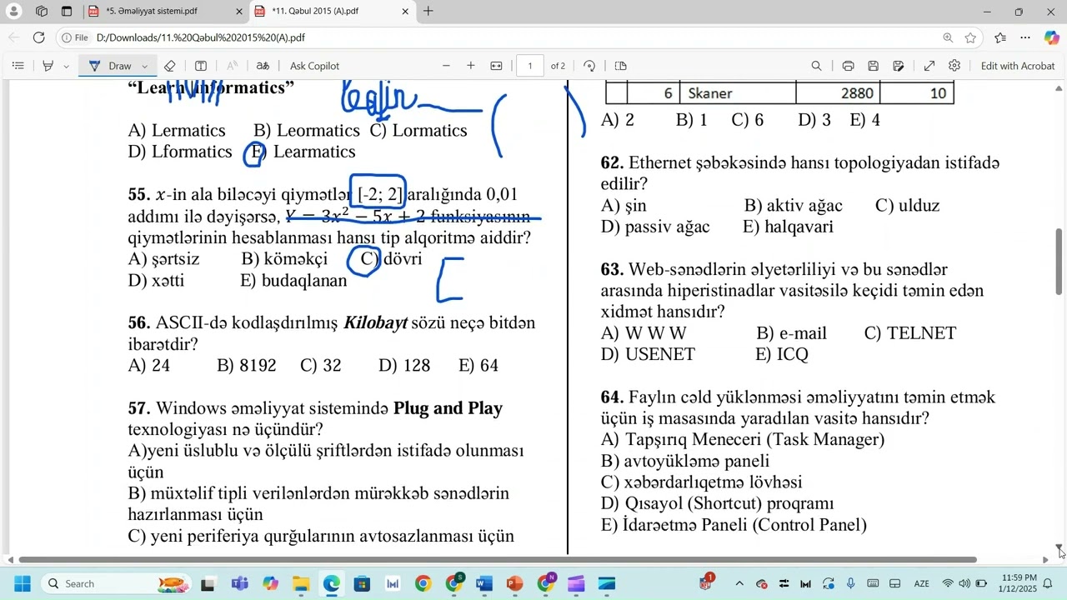The width and height of the screenshot is (1067, 600).
Task: Open Microsoft Teams from taskbar
Action: [239, 583]
